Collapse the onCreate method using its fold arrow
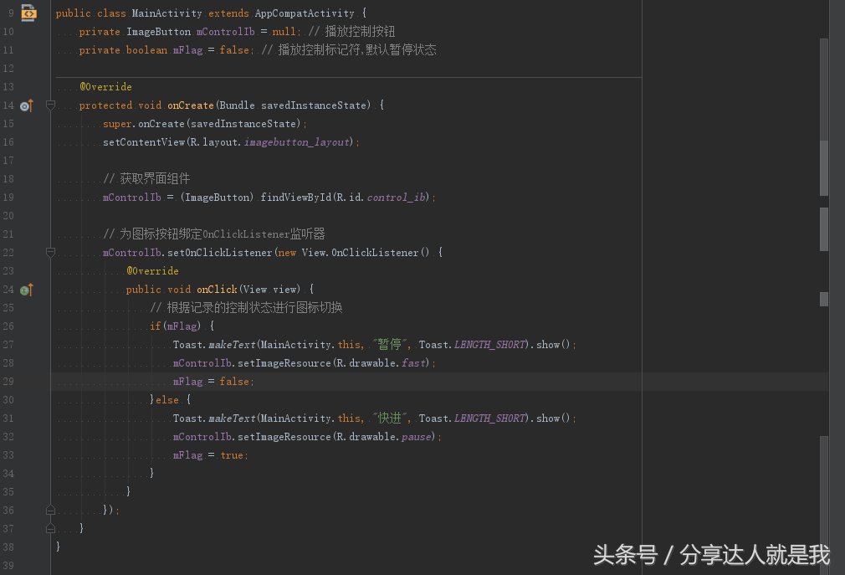The image size is (845, 575). [x=50, y=105]
